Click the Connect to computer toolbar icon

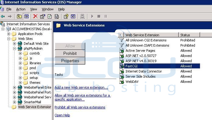[82, 16]
